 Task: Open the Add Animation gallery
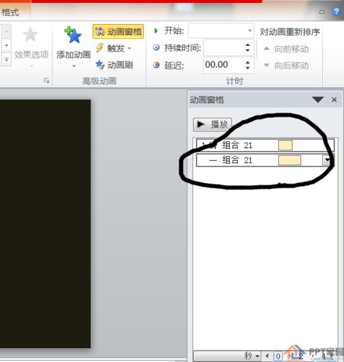click(x=73, y=47)
